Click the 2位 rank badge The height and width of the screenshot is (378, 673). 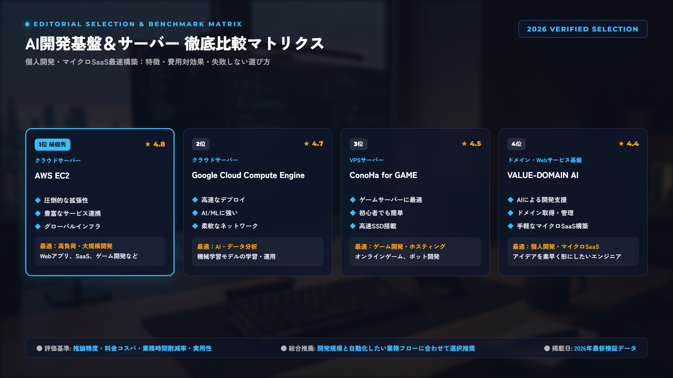pyautogui.click(x=201, y=144)
